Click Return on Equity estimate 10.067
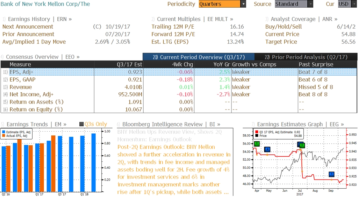Image resolution: width=358 pixels, height=197 pixels. [x=134, y=110]
